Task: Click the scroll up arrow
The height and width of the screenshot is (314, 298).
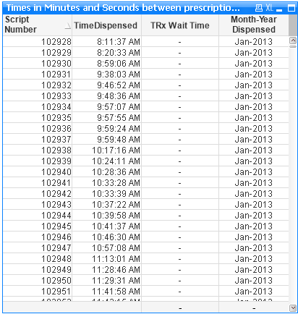Action: (x=293, y=41)
